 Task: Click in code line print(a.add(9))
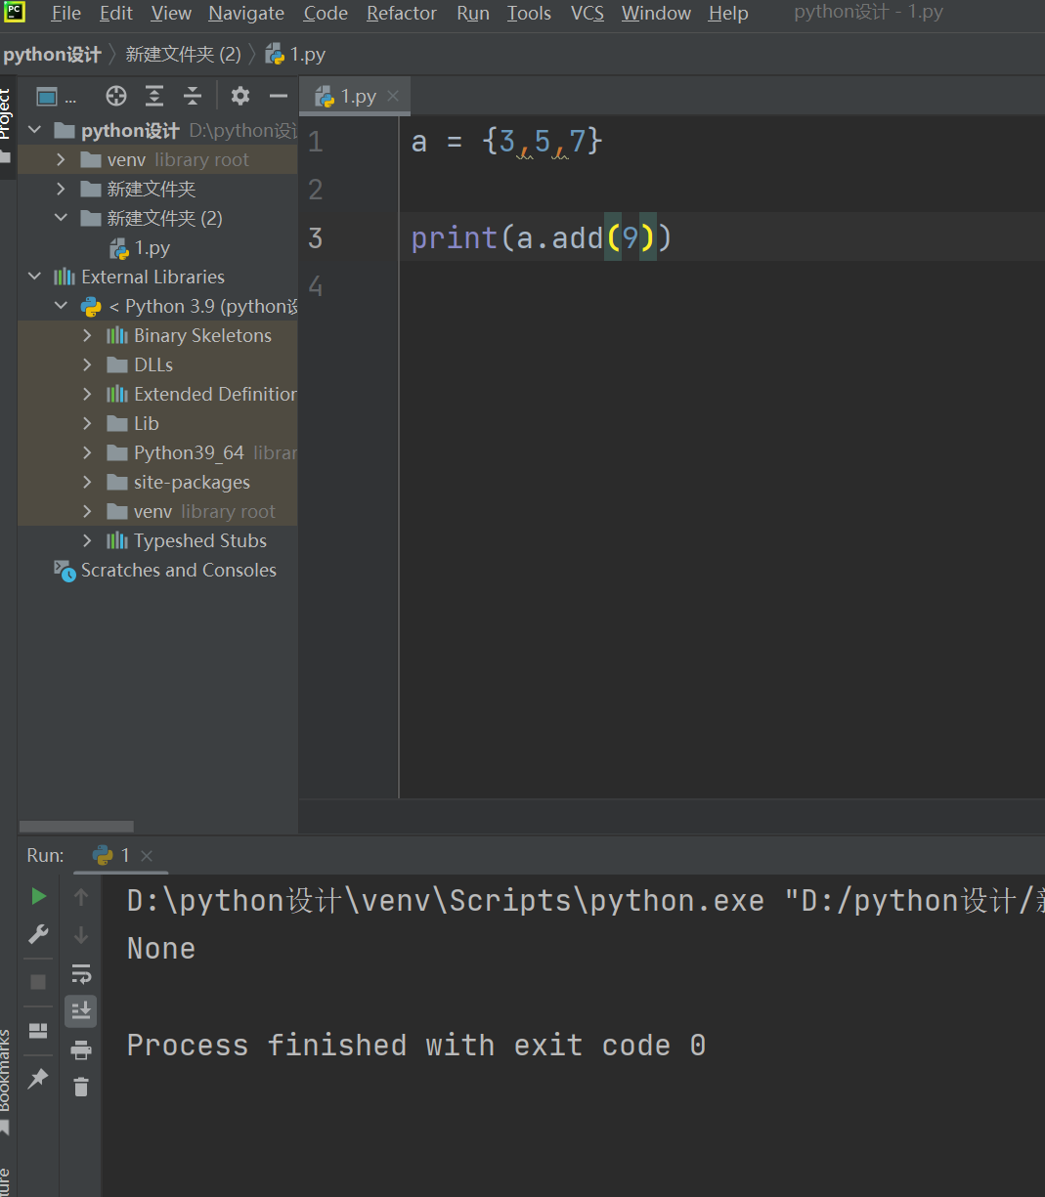[x=542, y=237]
